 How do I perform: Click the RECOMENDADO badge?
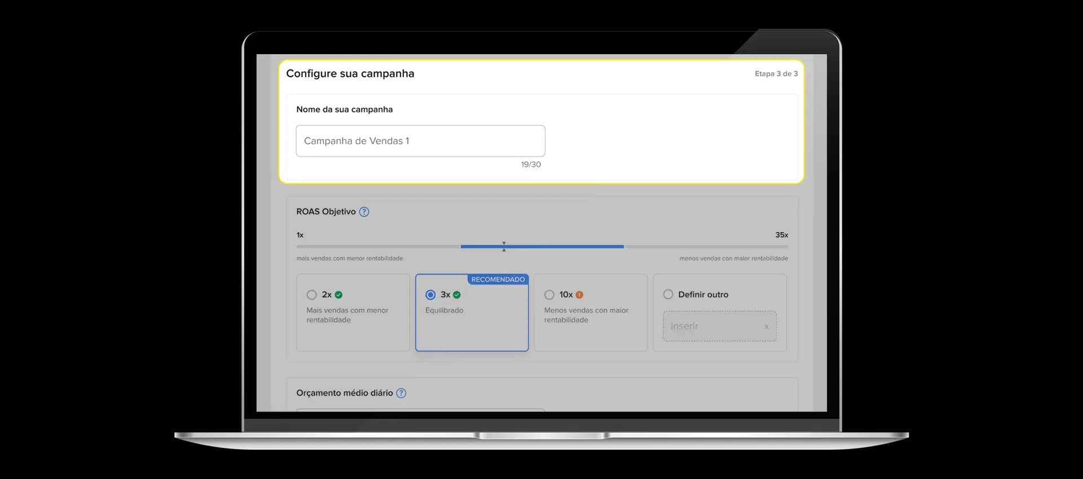tap(498, 280)
